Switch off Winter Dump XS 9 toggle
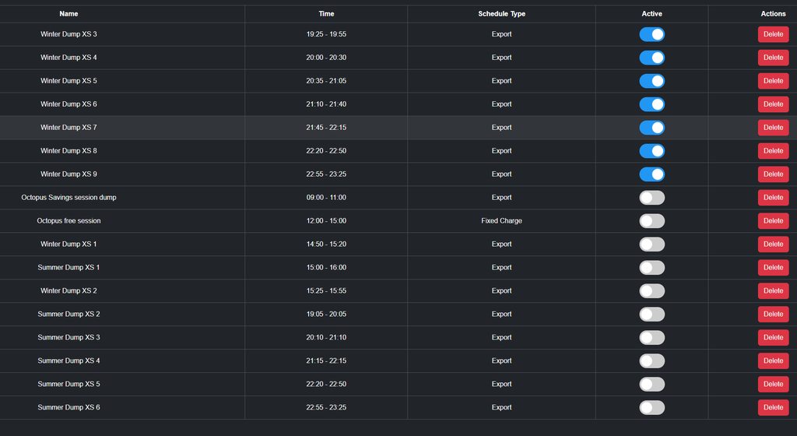The height and width of the screenshot is (436, 797). click(651, 174)
